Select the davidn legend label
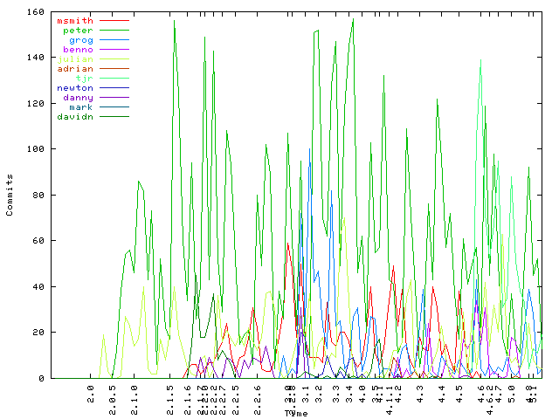 75,116
